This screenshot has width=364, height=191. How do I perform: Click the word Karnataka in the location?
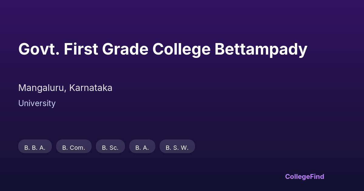pos(91,88)
